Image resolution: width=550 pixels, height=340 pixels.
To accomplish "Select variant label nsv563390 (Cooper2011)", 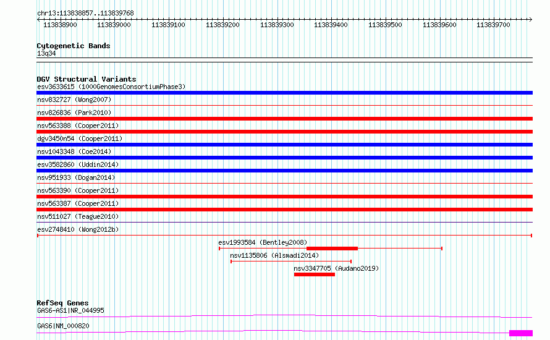I will pos(78,190).
